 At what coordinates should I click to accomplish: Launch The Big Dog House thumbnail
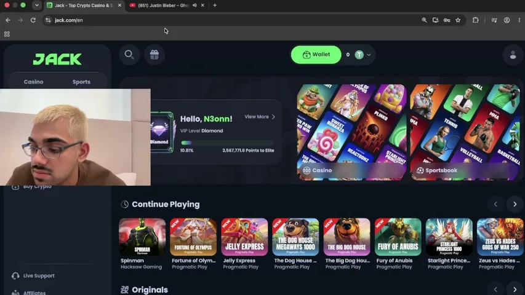[x=347, y=237]
